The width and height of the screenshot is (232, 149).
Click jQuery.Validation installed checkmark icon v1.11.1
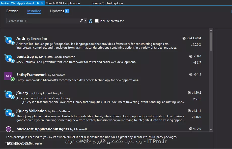pos(189,111)
